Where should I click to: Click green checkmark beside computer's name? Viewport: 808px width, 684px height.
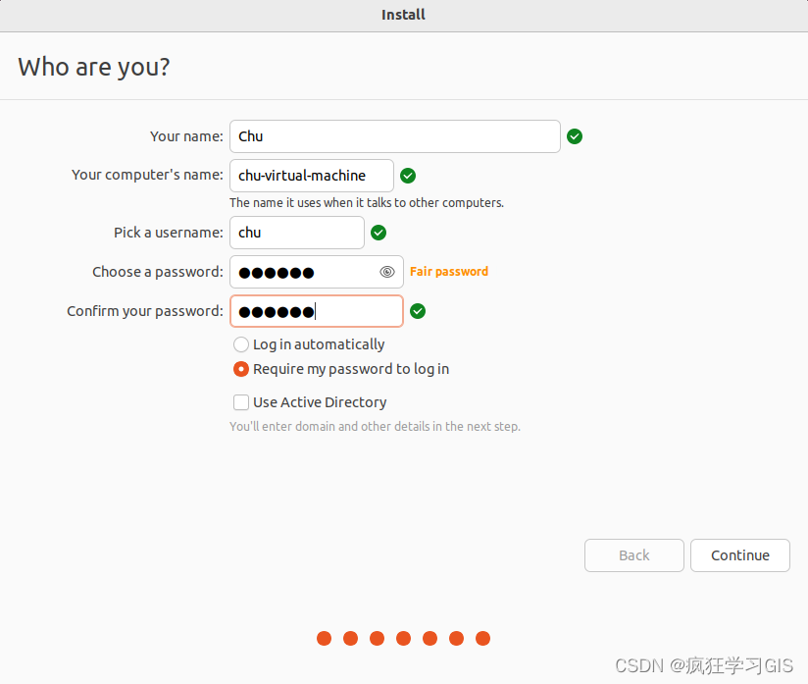coord(408,176)
